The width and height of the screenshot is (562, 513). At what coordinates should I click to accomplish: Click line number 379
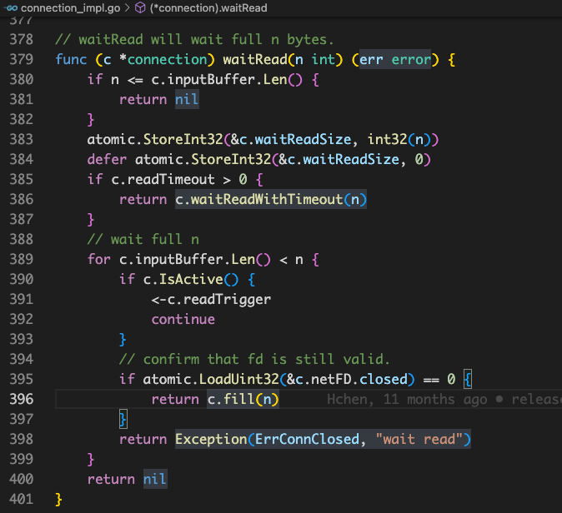tap(22, 59)
